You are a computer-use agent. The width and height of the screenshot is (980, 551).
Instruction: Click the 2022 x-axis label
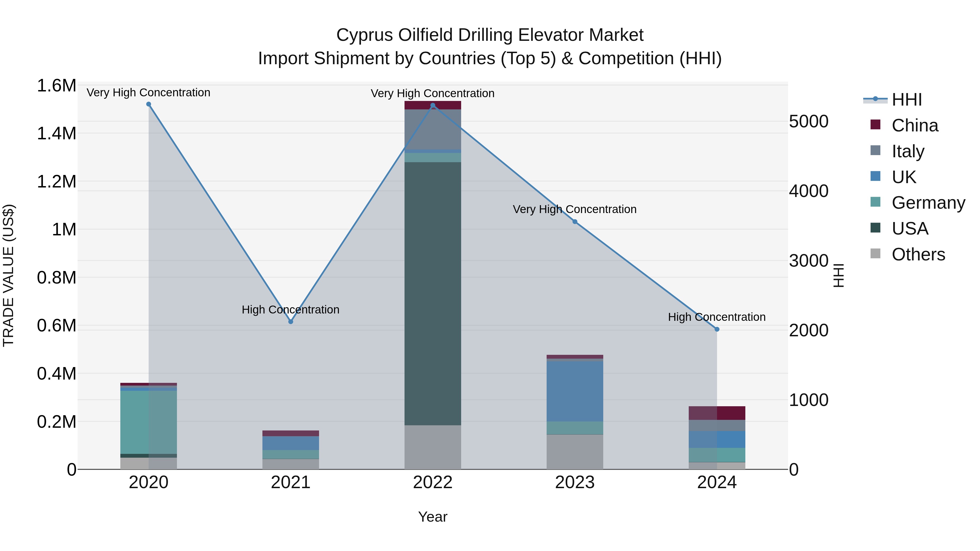click(433, 482)
